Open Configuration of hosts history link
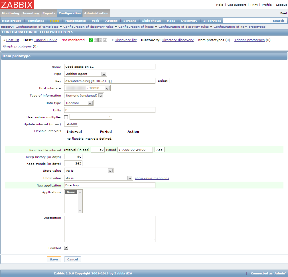Screen dimensions: 288x277 point(136,27)
